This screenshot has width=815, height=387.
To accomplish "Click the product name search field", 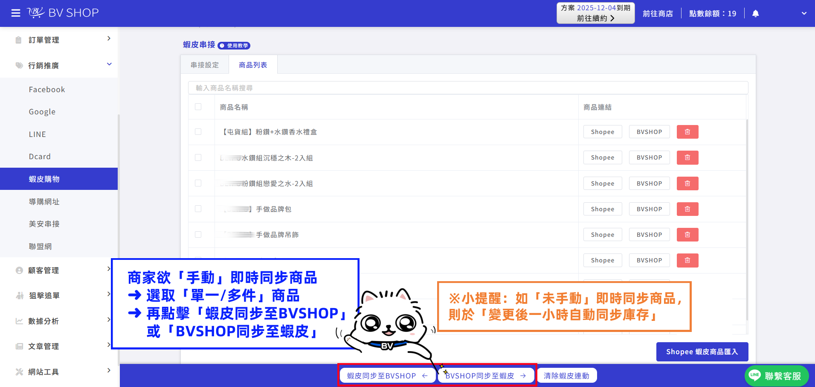I will tap(468, 88).
